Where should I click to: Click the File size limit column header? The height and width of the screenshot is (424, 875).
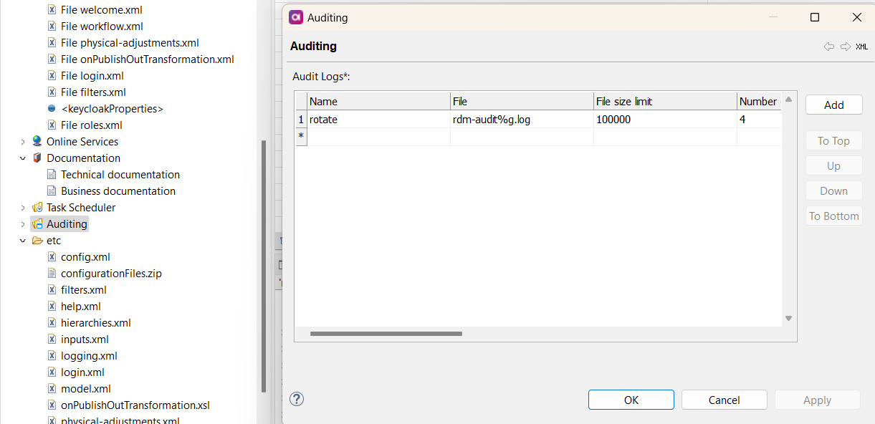click(x=666, y=101)
